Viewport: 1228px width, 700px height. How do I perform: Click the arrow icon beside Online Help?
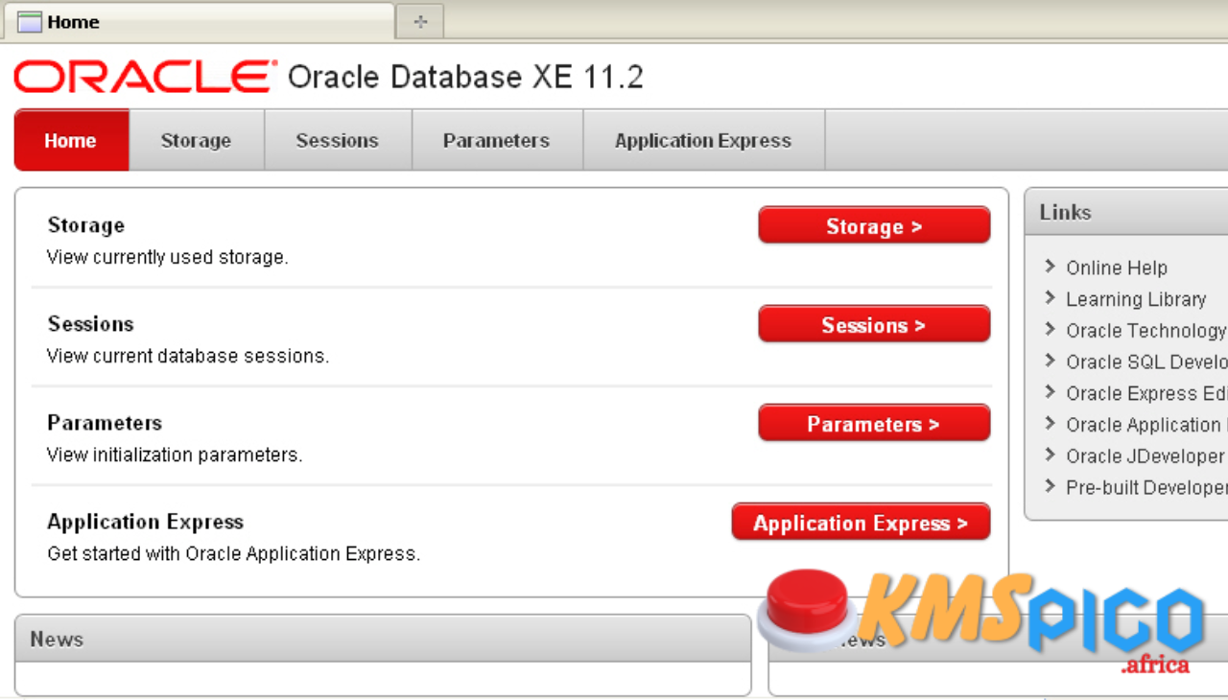1051,267
